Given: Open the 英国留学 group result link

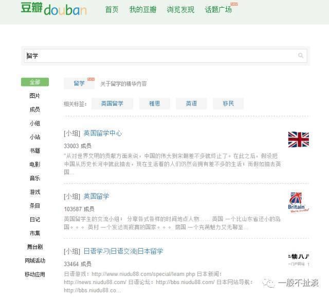Looking at the screenshot, I should pos(96,196).
